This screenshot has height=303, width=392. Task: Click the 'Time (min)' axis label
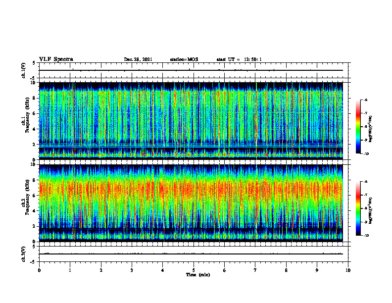click(198, 275)
